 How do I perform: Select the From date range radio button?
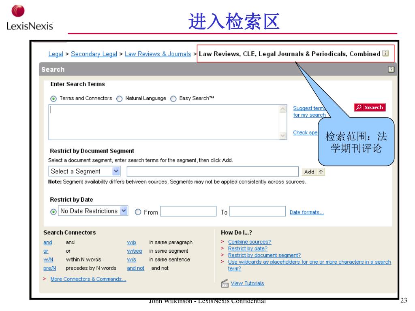[138, 212]
